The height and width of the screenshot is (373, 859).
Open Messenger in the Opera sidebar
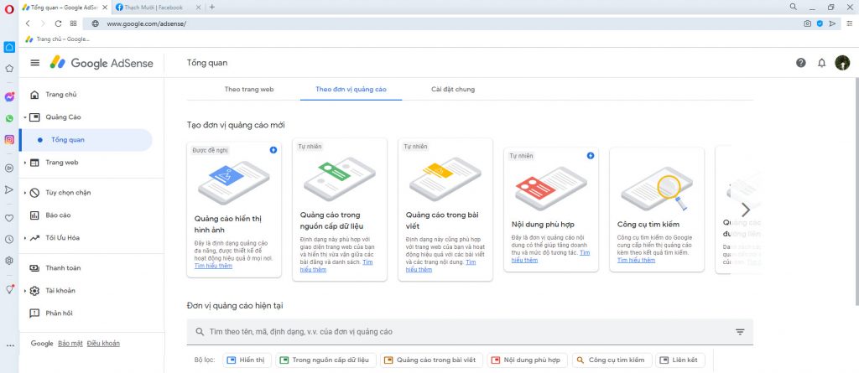(x=9, y=97)
